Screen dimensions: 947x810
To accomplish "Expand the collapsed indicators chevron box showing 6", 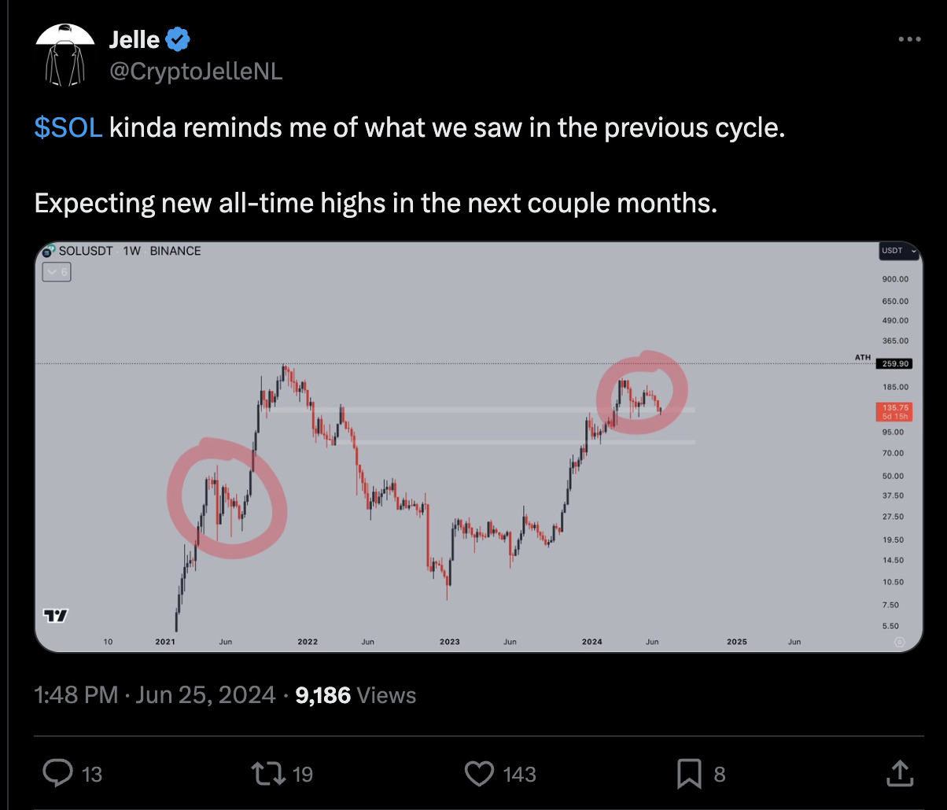I will (57, 272).
